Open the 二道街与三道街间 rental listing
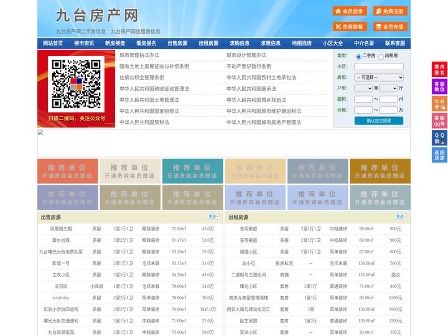448x336 pixels. click(248, 274)
